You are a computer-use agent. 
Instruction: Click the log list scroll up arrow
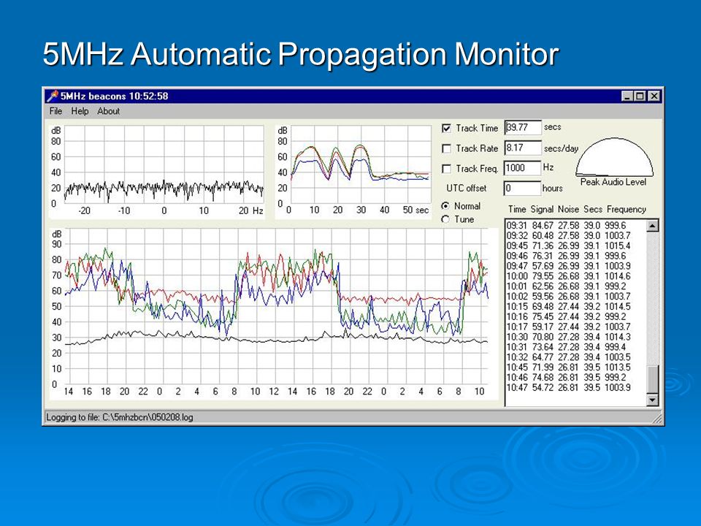652,226
